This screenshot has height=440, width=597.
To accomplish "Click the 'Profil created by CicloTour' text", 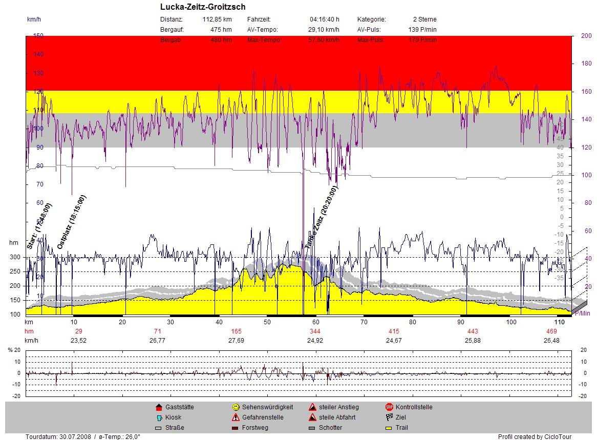I will 535,437.
